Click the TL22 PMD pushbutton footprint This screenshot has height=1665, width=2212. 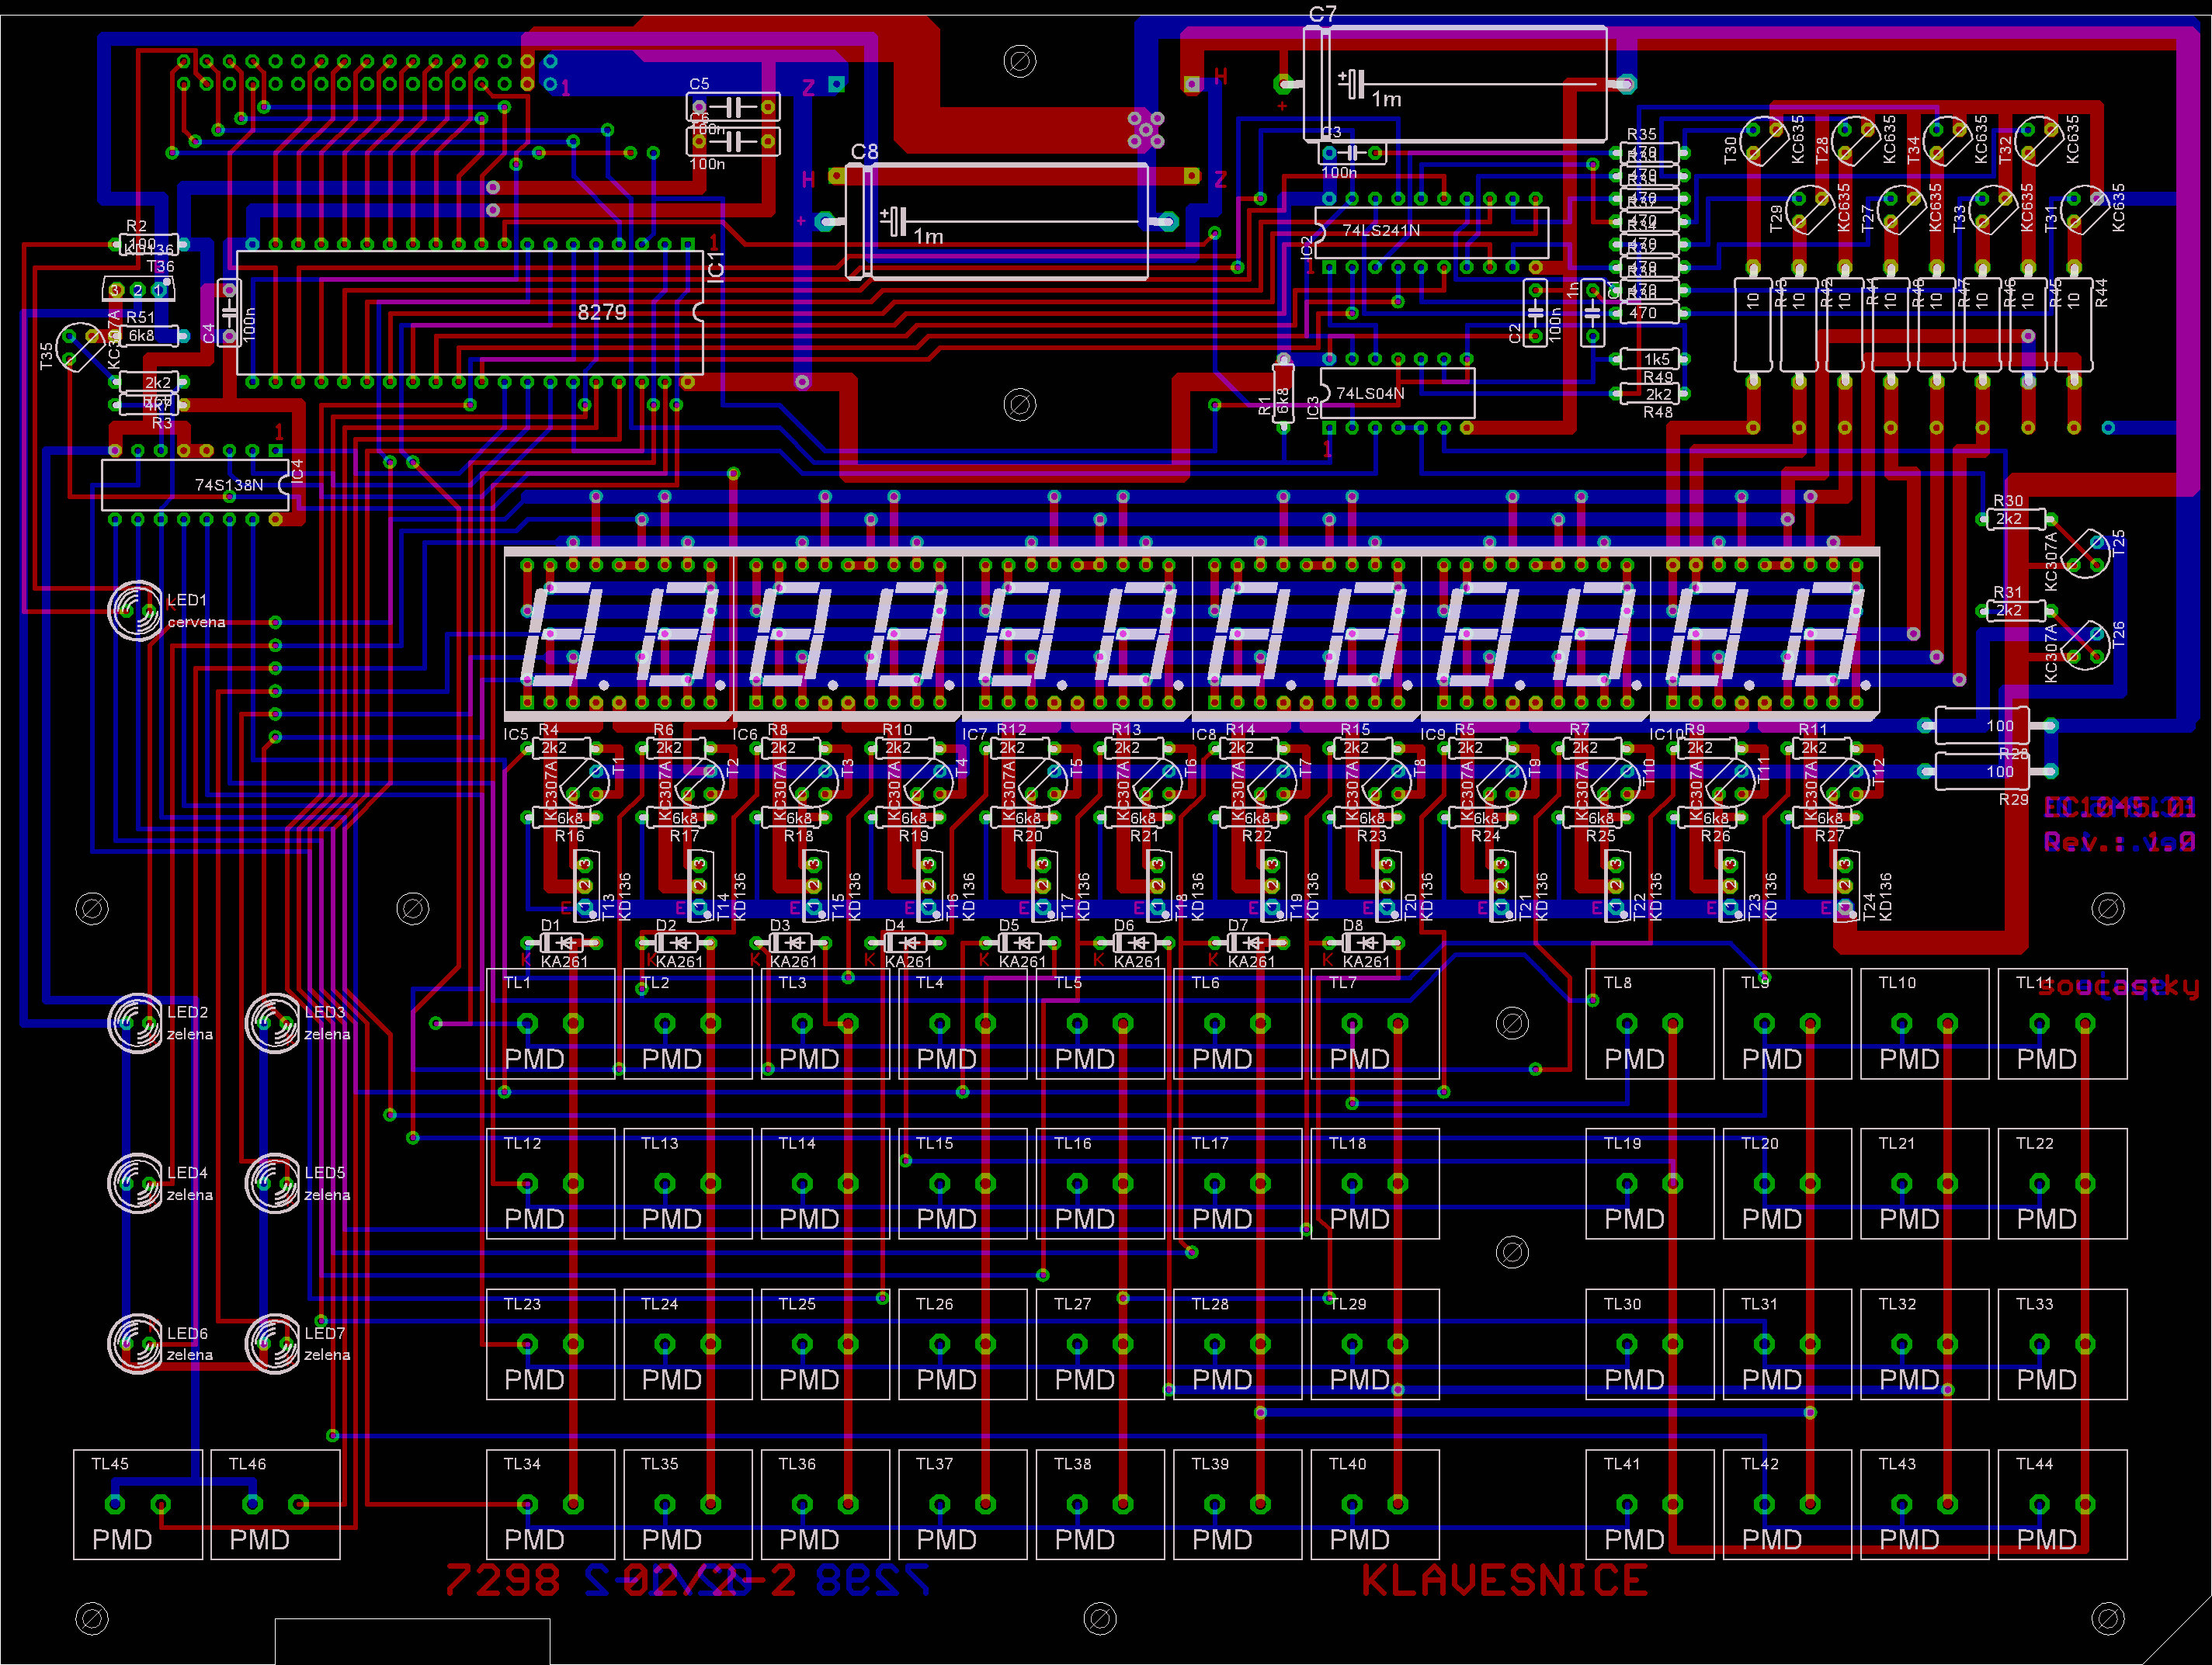2062,1184
